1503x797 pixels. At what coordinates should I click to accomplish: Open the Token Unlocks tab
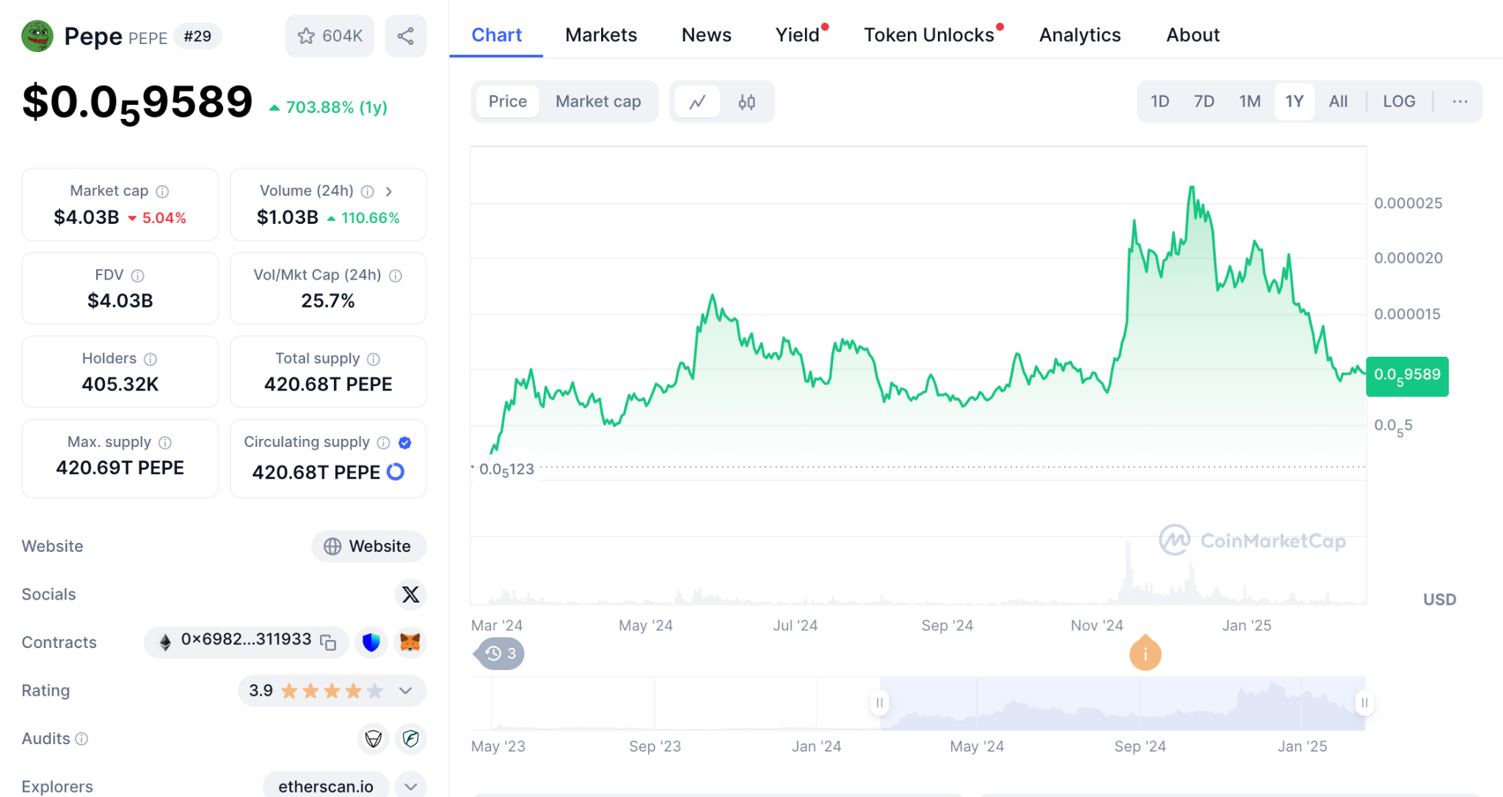coord(929,35)
